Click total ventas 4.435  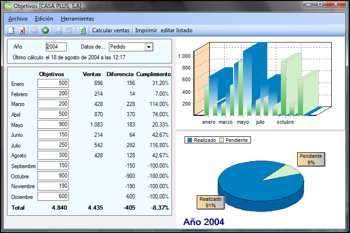click(x=95, y=208)
